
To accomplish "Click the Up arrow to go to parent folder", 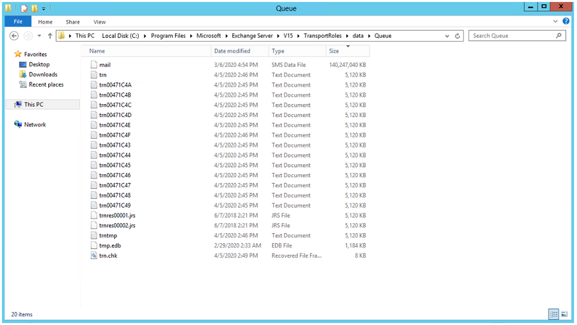I will [49, 35].
